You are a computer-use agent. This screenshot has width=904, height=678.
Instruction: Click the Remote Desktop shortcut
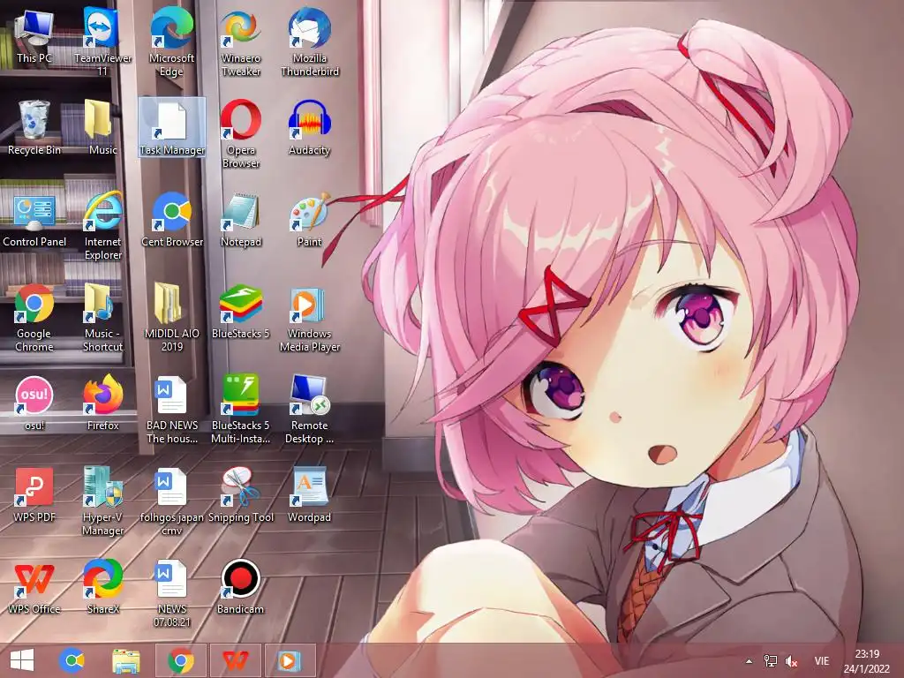[x=310, y=410]
